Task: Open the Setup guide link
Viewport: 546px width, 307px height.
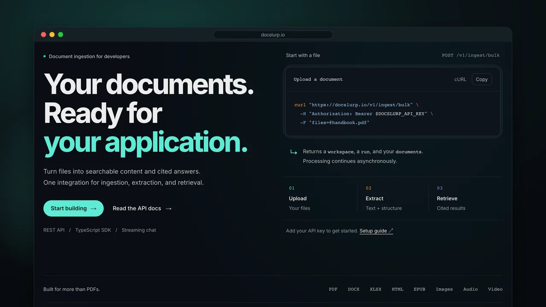Action: pyautogui.click(x=376, y=231)
